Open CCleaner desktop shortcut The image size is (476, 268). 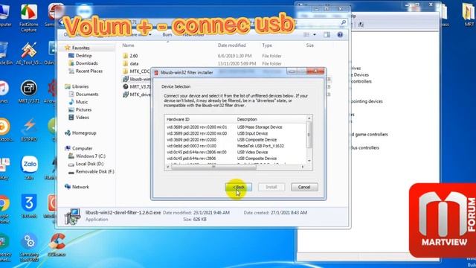[x=57, y=245]
